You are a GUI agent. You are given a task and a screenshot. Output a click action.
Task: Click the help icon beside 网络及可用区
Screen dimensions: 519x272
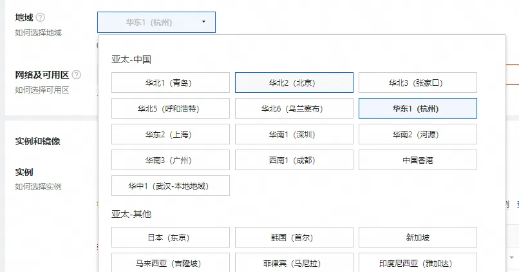pyautogui.click(x=76, y=75)
